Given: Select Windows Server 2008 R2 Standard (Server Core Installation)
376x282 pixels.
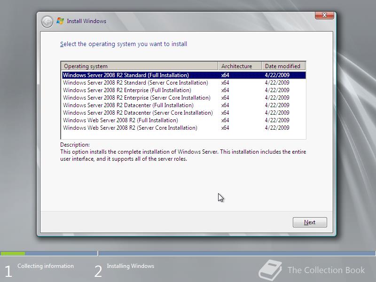Looking at the screenshot, I should pos(184,83).
